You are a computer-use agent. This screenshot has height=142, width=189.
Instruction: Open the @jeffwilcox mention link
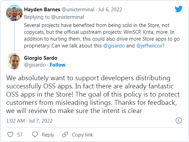coord(149,46)
